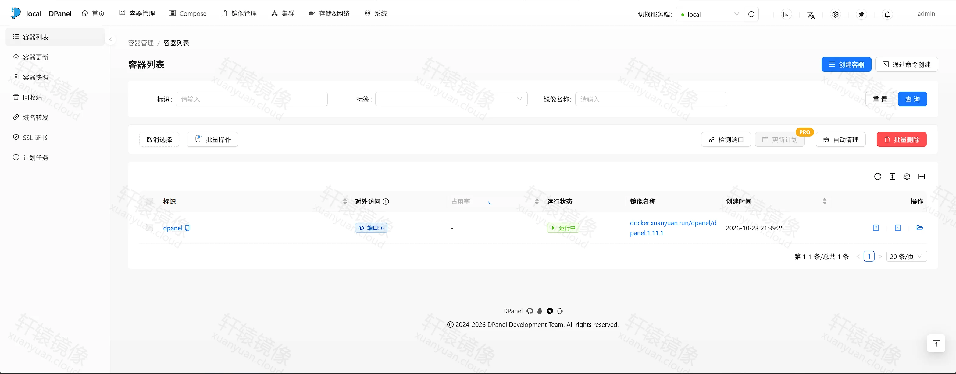This screenshot has height=374, width=956.
Task: Click the 标识 search input field
Action: point(251,99)
